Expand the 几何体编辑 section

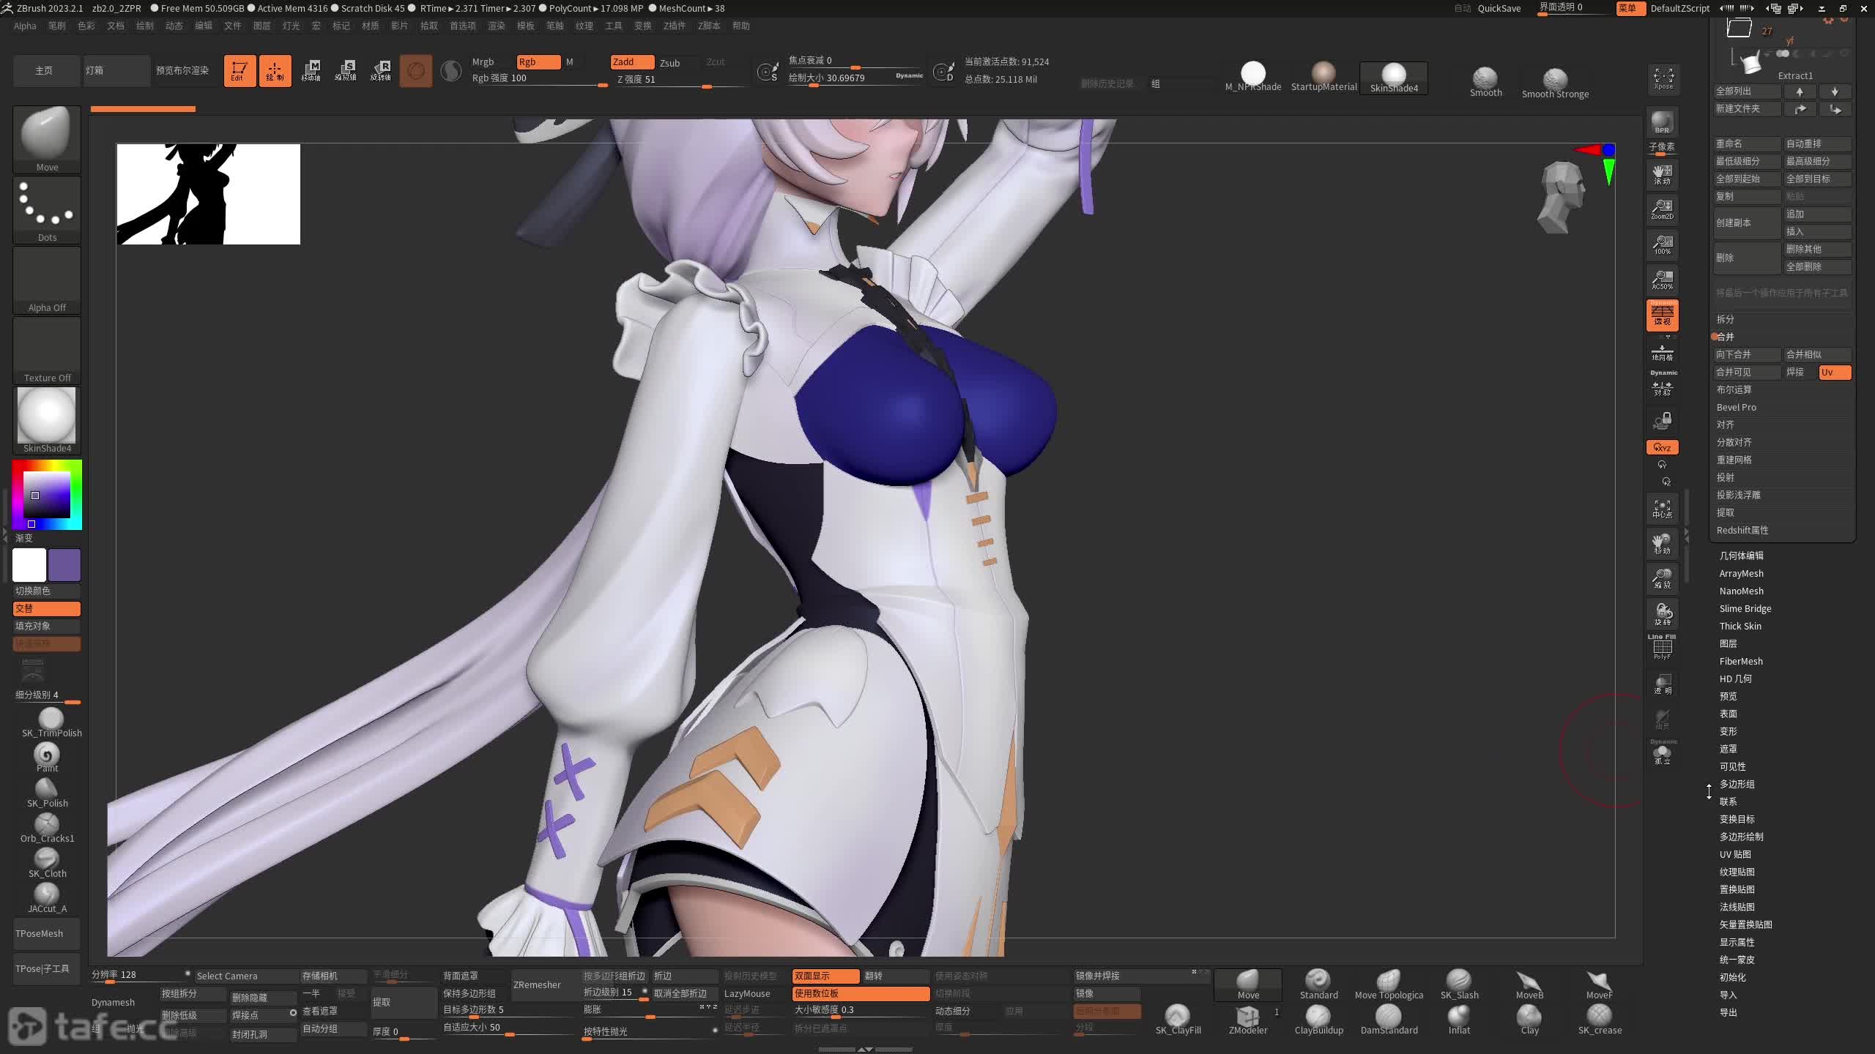pyautogui.click(x=1742, y=556)
